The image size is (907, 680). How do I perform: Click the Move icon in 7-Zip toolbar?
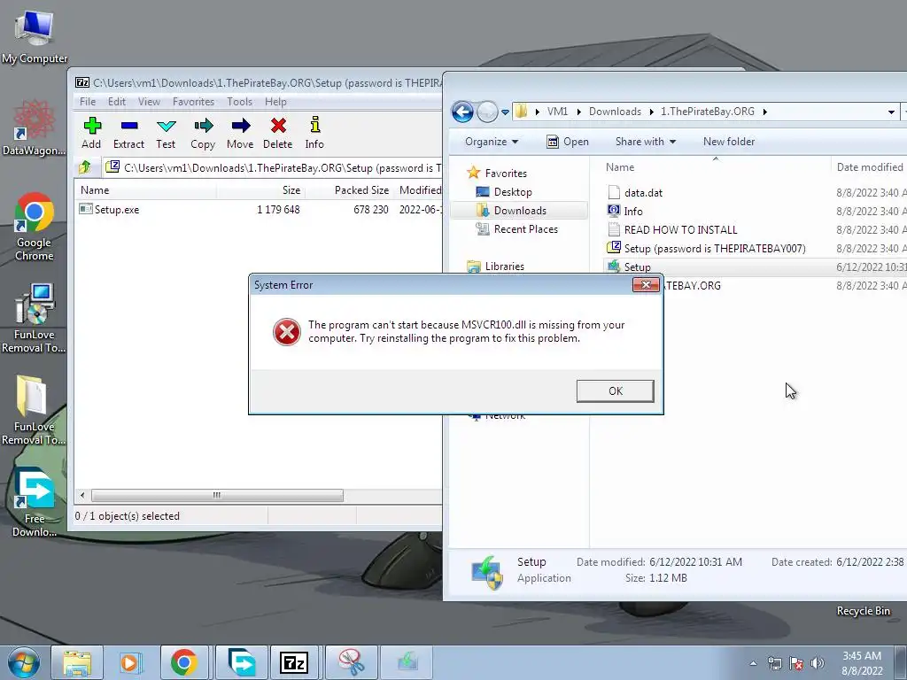click(240, 133)
